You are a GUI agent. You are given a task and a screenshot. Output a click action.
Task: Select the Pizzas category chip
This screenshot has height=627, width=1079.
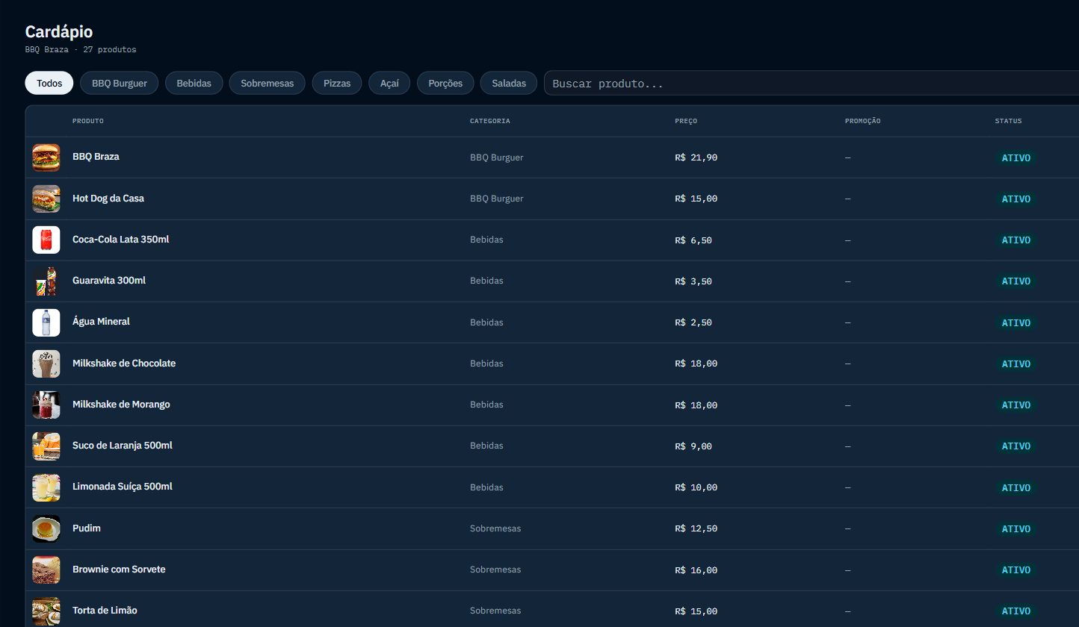pyautogui.click(x=337, y=83)
